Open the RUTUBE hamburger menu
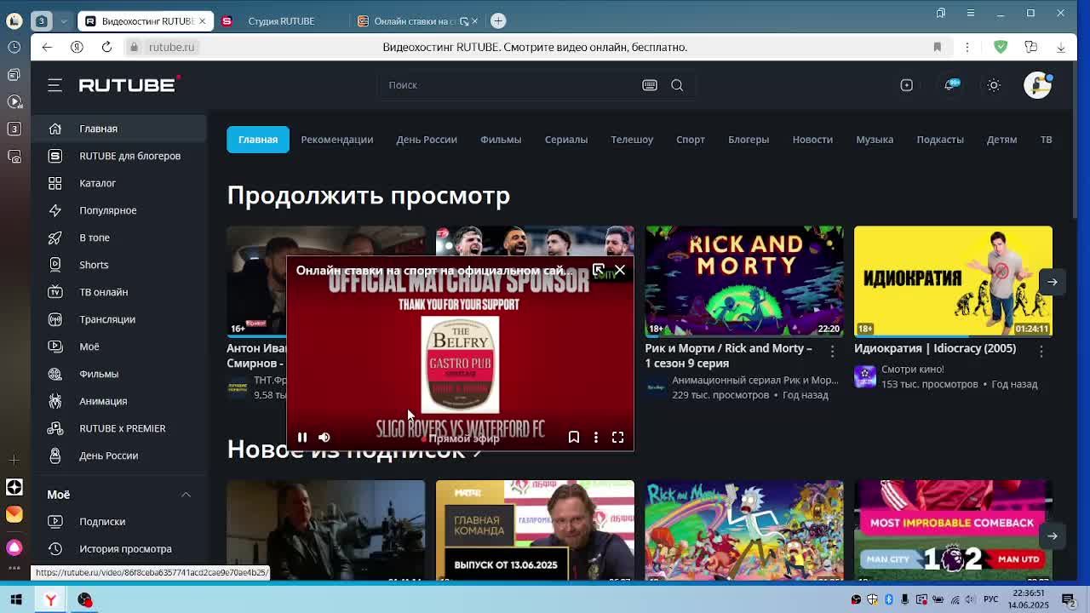Image resolution: width=1090 pixels, height=613 pixels. 55,85
